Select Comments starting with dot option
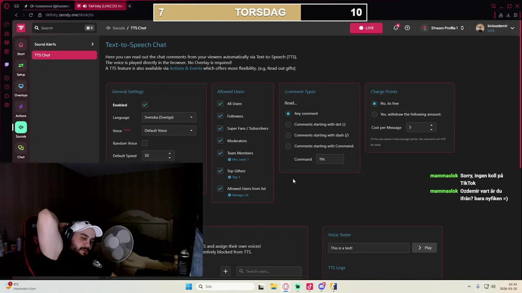Screen dimensions: 522x293 point(288,125)
